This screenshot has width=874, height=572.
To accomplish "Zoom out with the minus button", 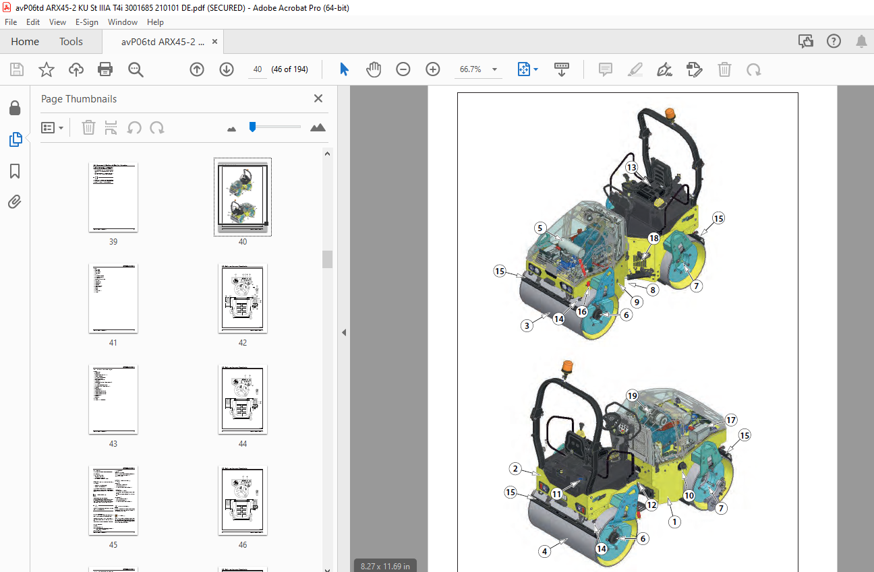I will [x=403, y=69].
